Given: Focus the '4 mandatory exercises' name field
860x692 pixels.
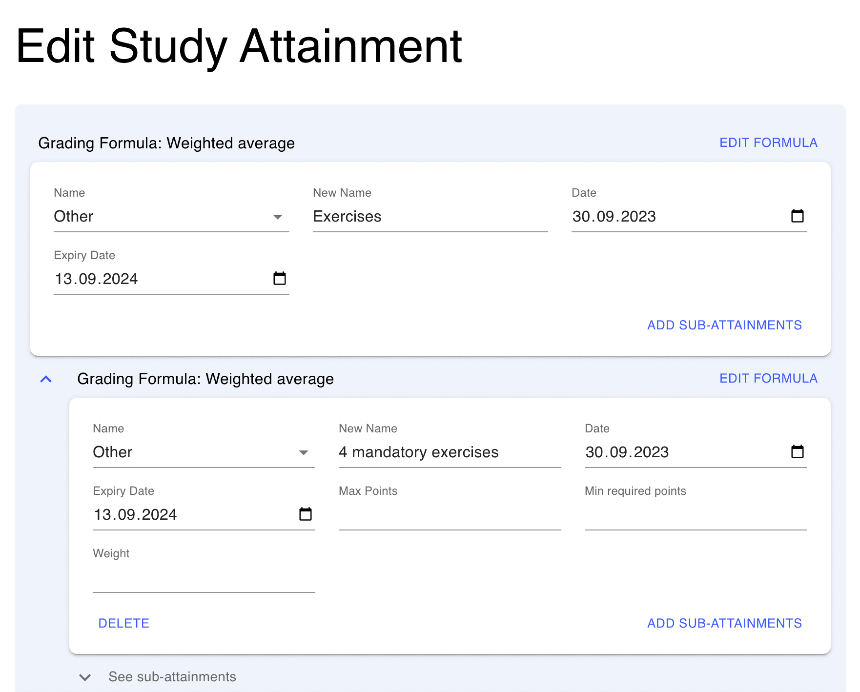Looking at the screenshot, I should (449, 452).
